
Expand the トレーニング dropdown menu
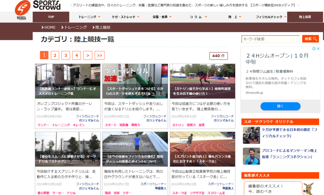[89, 17]
